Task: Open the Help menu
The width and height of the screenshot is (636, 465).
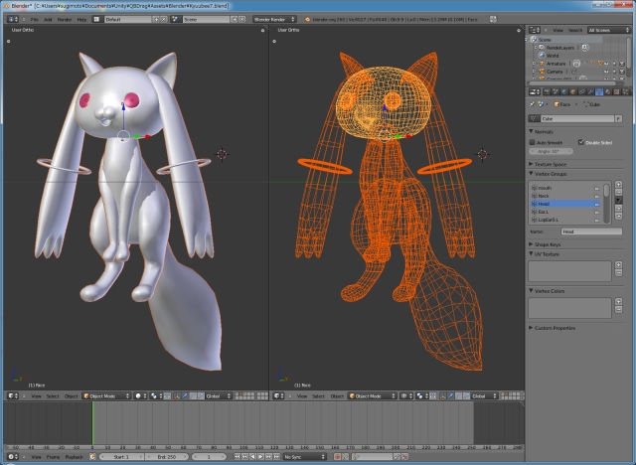Action: click(x=81, y=19)
